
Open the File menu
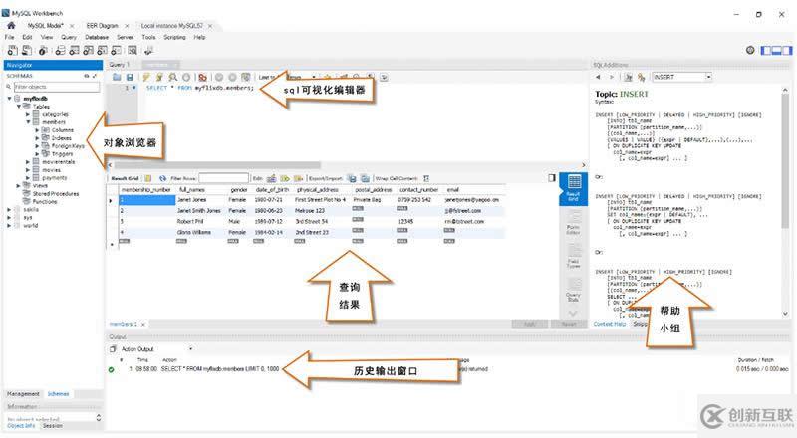(x=9, y=37)
